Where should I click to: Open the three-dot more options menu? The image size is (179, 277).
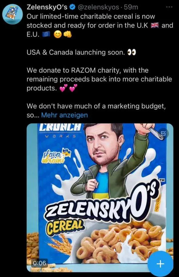tap(169, 7)
